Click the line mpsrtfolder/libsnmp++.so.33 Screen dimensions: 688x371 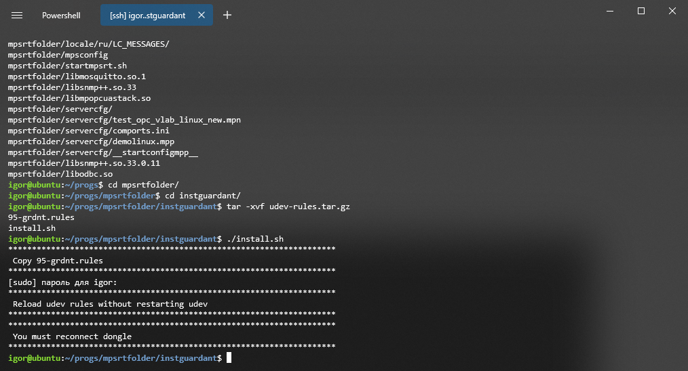tap(72, 87)
